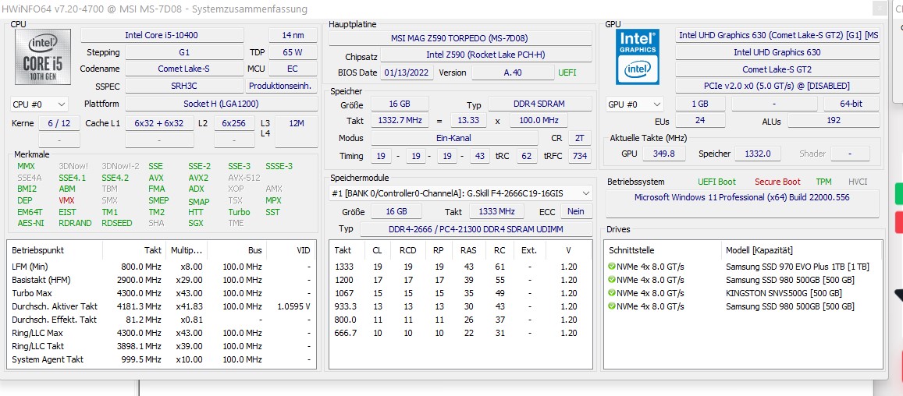Viewport: 903px width, 396px height.
Task: Click the 1.0595 V VID value
Action: point(293,306)
